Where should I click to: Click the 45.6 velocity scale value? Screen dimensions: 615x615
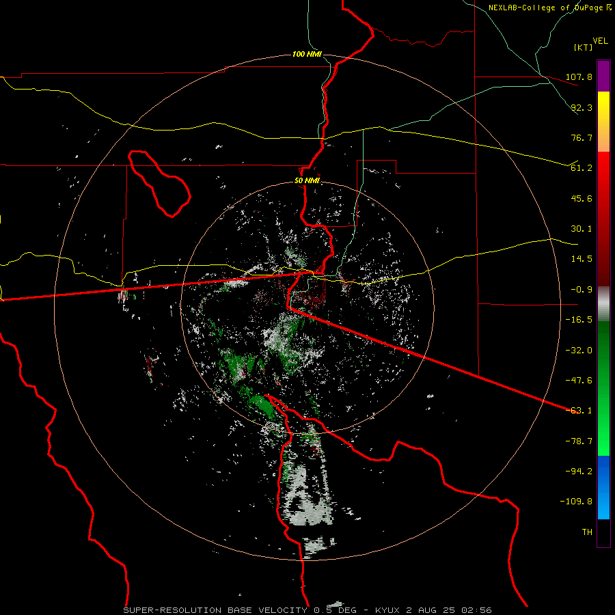(x=582, y=198)
